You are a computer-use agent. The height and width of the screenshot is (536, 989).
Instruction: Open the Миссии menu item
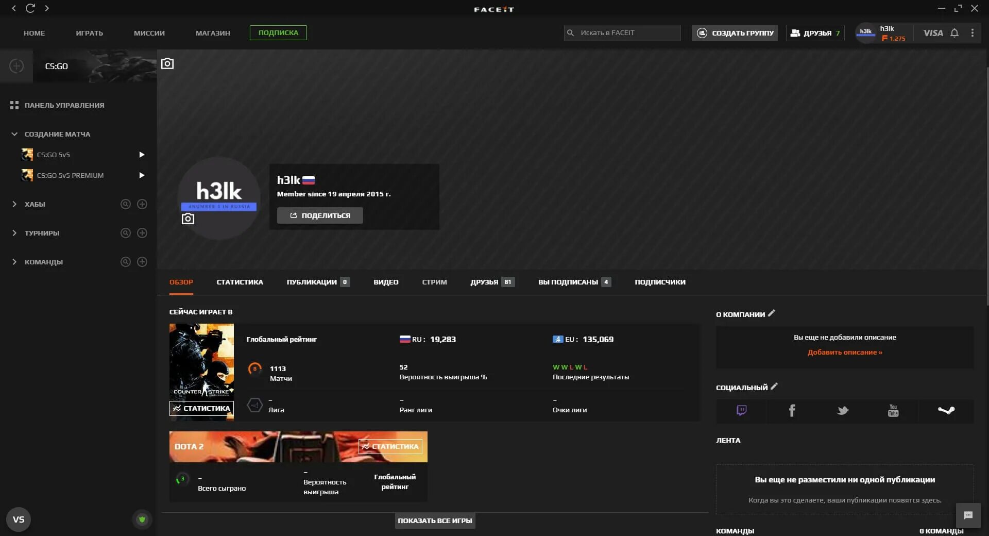coord(149,33)
